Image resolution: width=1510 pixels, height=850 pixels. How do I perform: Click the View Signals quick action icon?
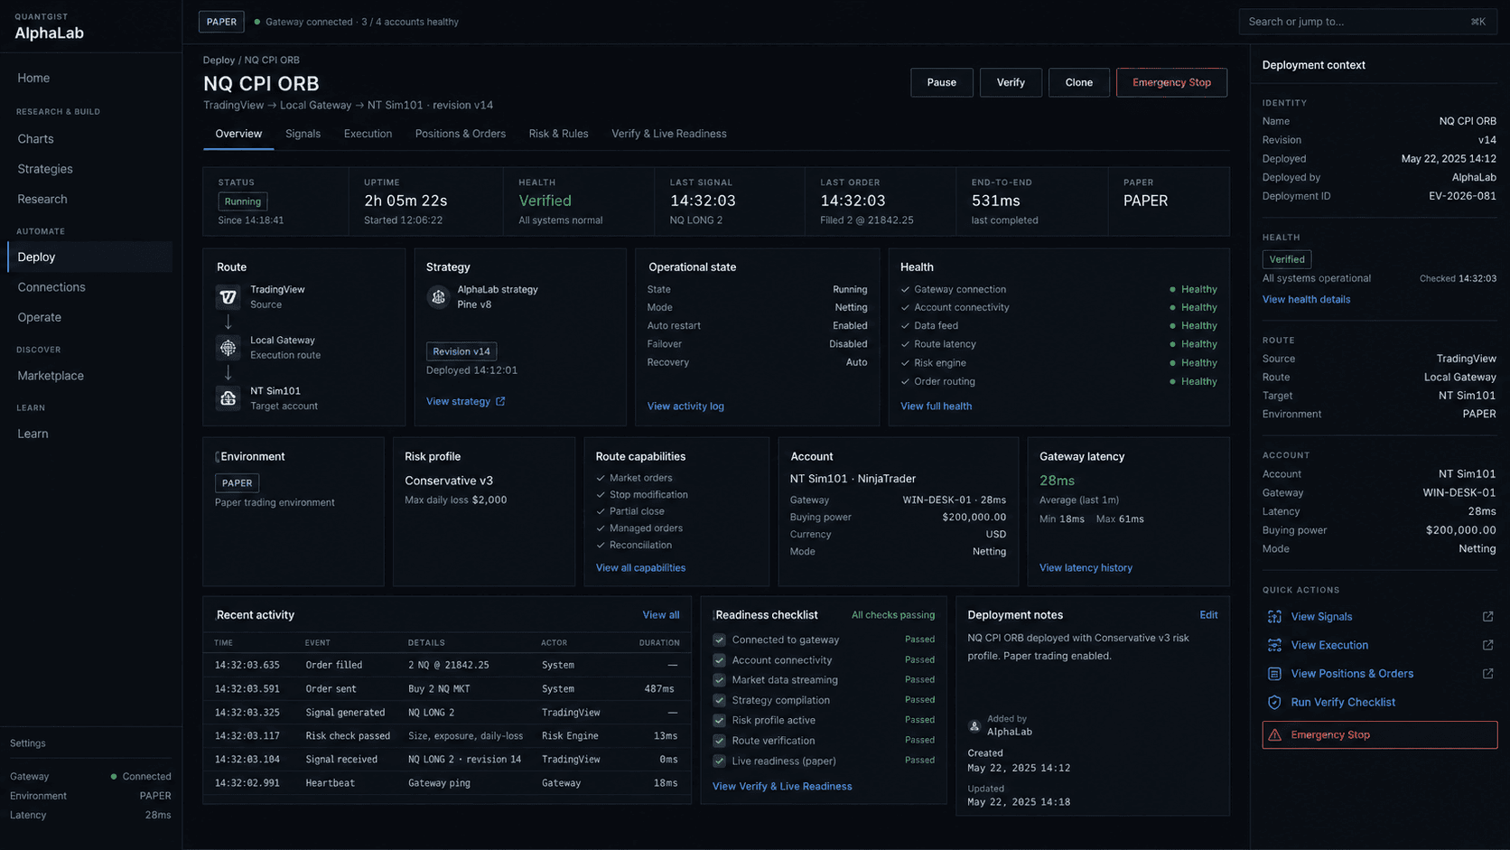(1274, 617)
